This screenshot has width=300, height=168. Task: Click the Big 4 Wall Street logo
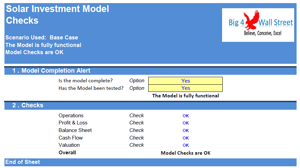click(258, 25)
